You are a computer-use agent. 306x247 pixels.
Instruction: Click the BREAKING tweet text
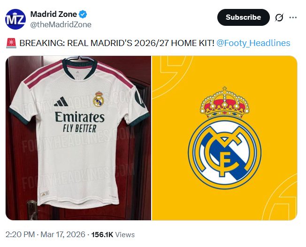pyautogui.click(x=117, y=43)
